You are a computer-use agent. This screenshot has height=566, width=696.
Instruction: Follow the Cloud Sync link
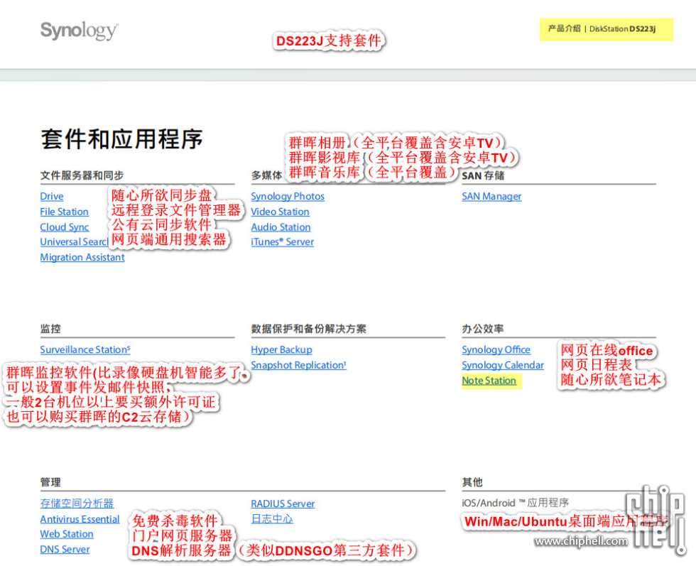point(65,227)
